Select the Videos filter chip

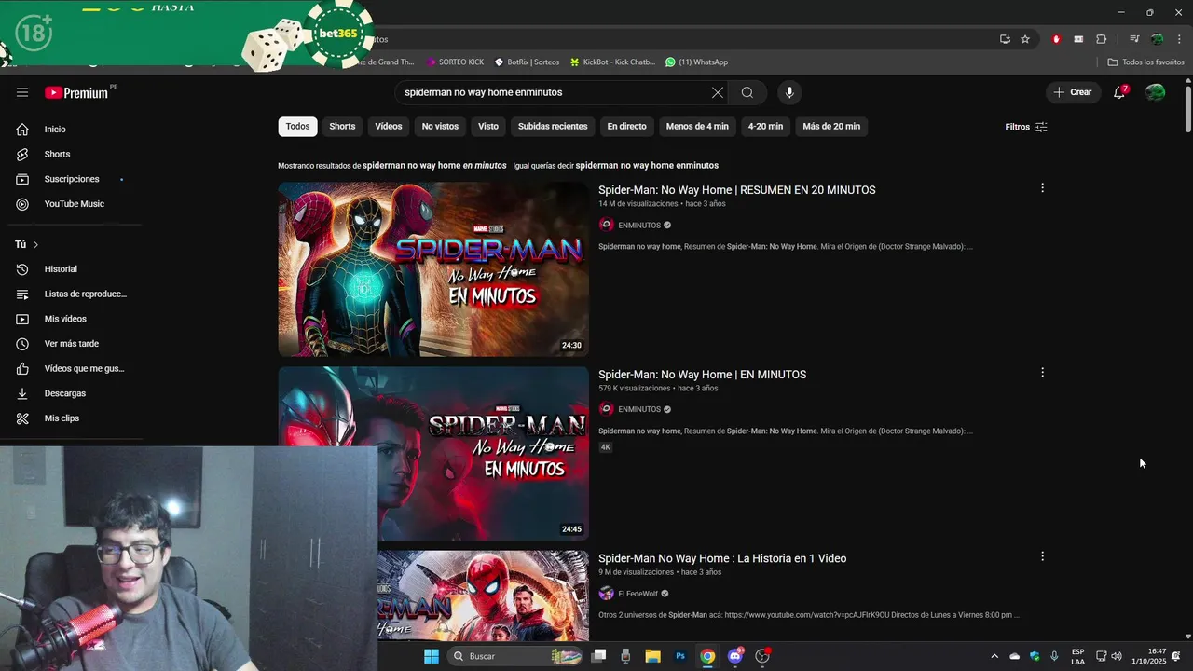click(389, 127)
